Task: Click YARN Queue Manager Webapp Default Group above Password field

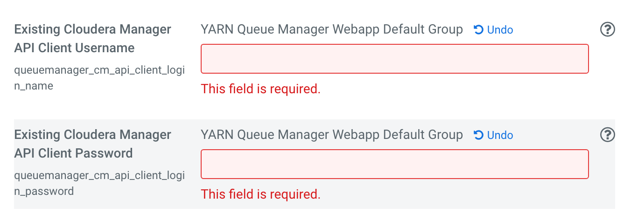Action: tap(331, 135)
